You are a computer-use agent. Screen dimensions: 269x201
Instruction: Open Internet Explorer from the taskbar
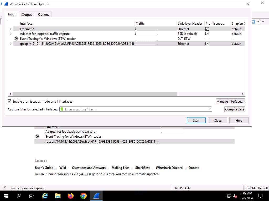tap(45, 196)
